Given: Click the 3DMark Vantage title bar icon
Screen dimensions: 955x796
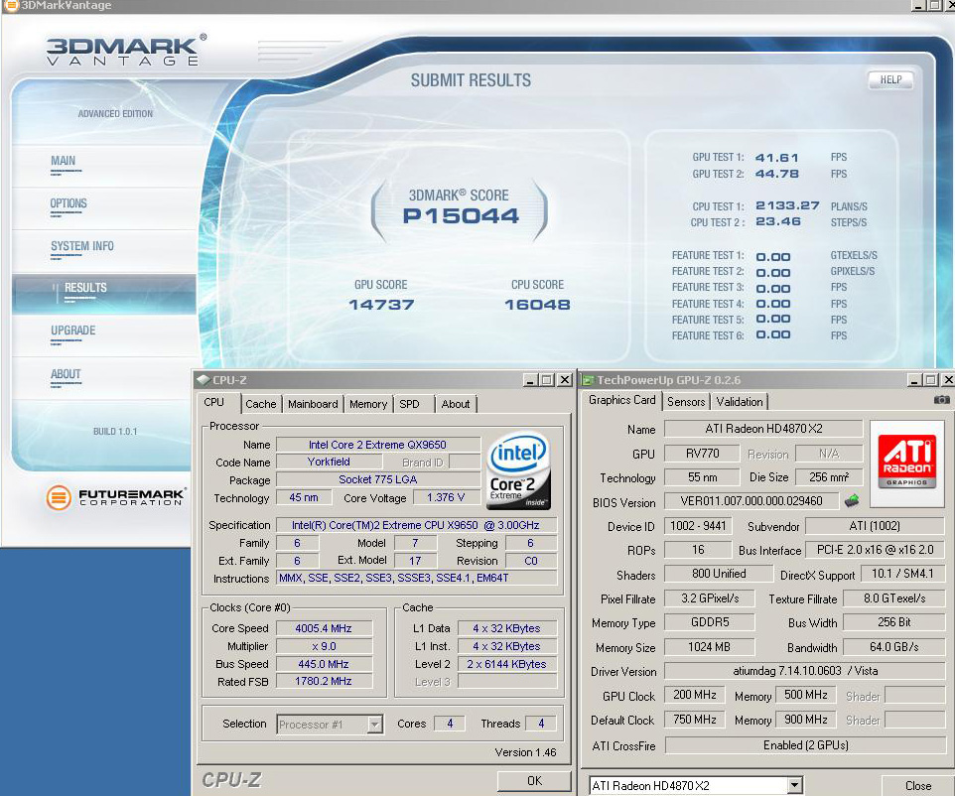Looking at the screenshot, I should point(10,6).
